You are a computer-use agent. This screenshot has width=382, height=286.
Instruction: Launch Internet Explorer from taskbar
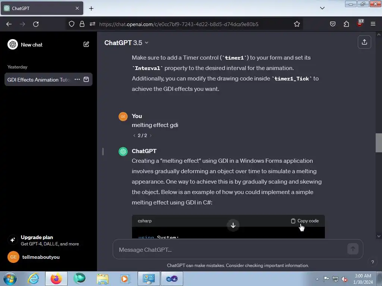pos(33,279)
